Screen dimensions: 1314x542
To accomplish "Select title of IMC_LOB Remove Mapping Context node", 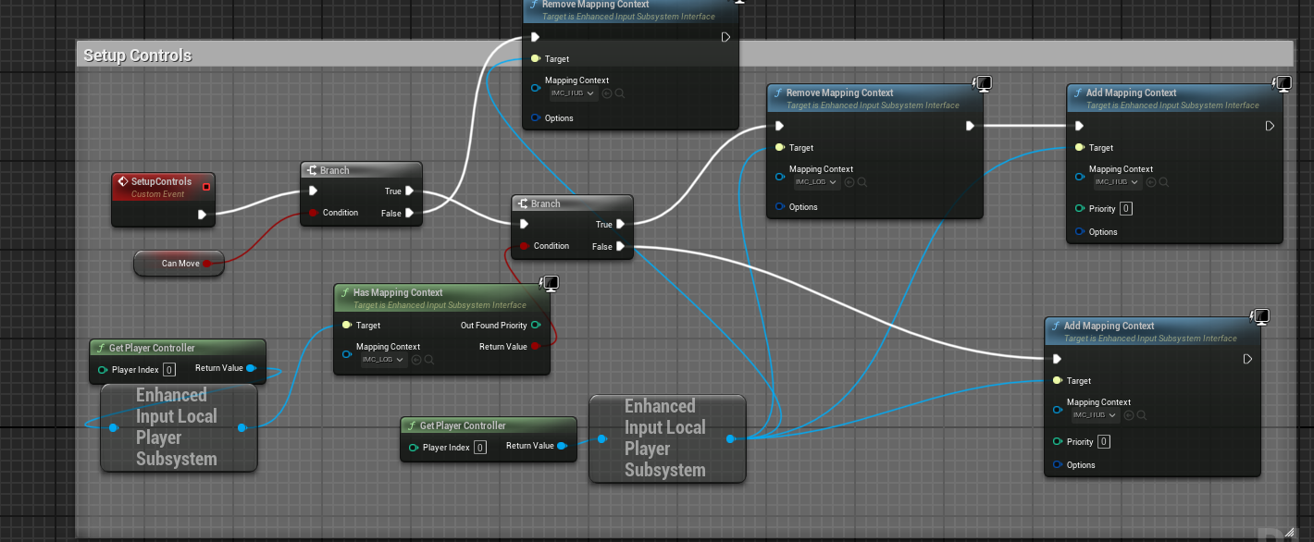I will pos(840,92).
